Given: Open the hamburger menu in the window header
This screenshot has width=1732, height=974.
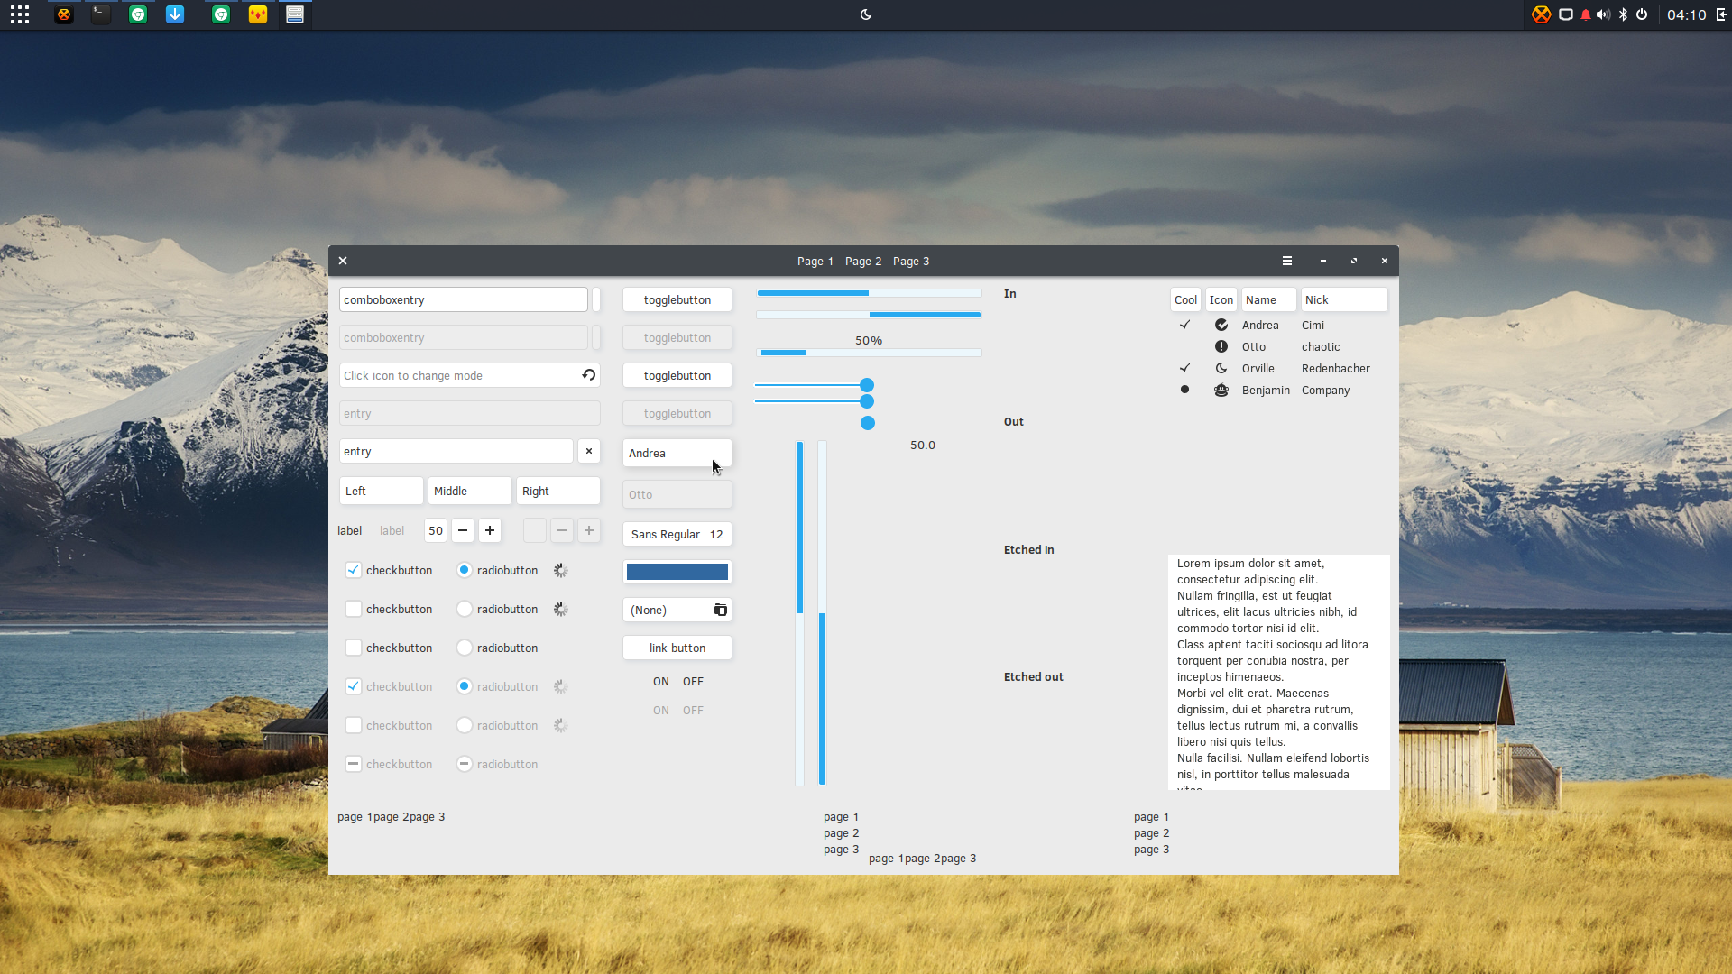Looking at the screenshot, I should [1287, 261].
